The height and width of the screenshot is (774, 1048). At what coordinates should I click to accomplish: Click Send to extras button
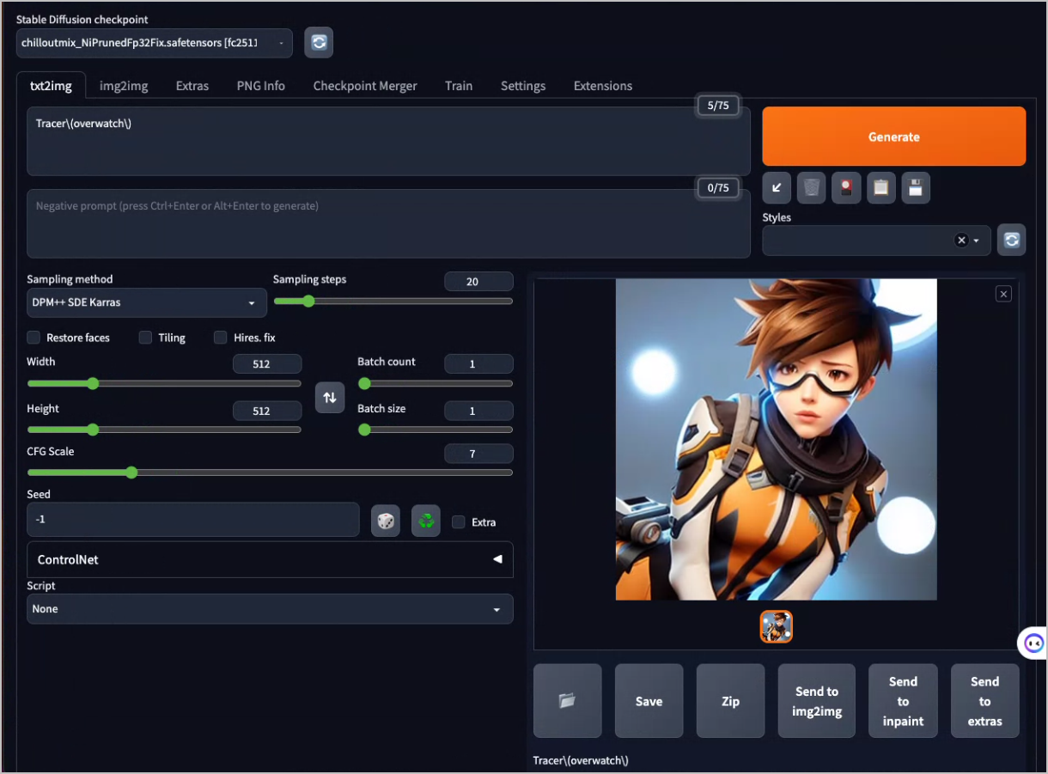(985, 701)
